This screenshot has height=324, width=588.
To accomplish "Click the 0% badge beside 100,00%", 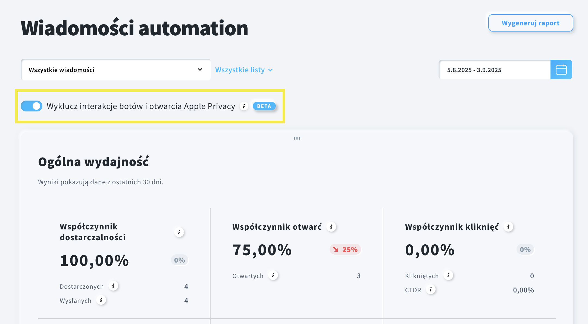I will click(180, 260).
